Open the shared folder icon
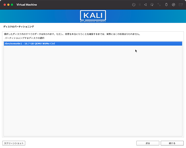The width and height of the screenshot is (186, 148). point(181,5)
